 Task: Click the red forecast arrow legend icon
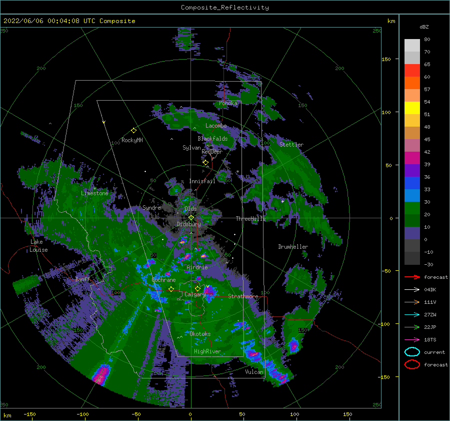tap(412, 277)
